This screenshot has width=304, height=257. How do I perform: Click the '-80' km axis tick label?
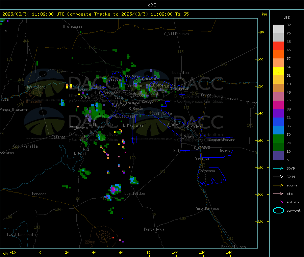[261, 32]
